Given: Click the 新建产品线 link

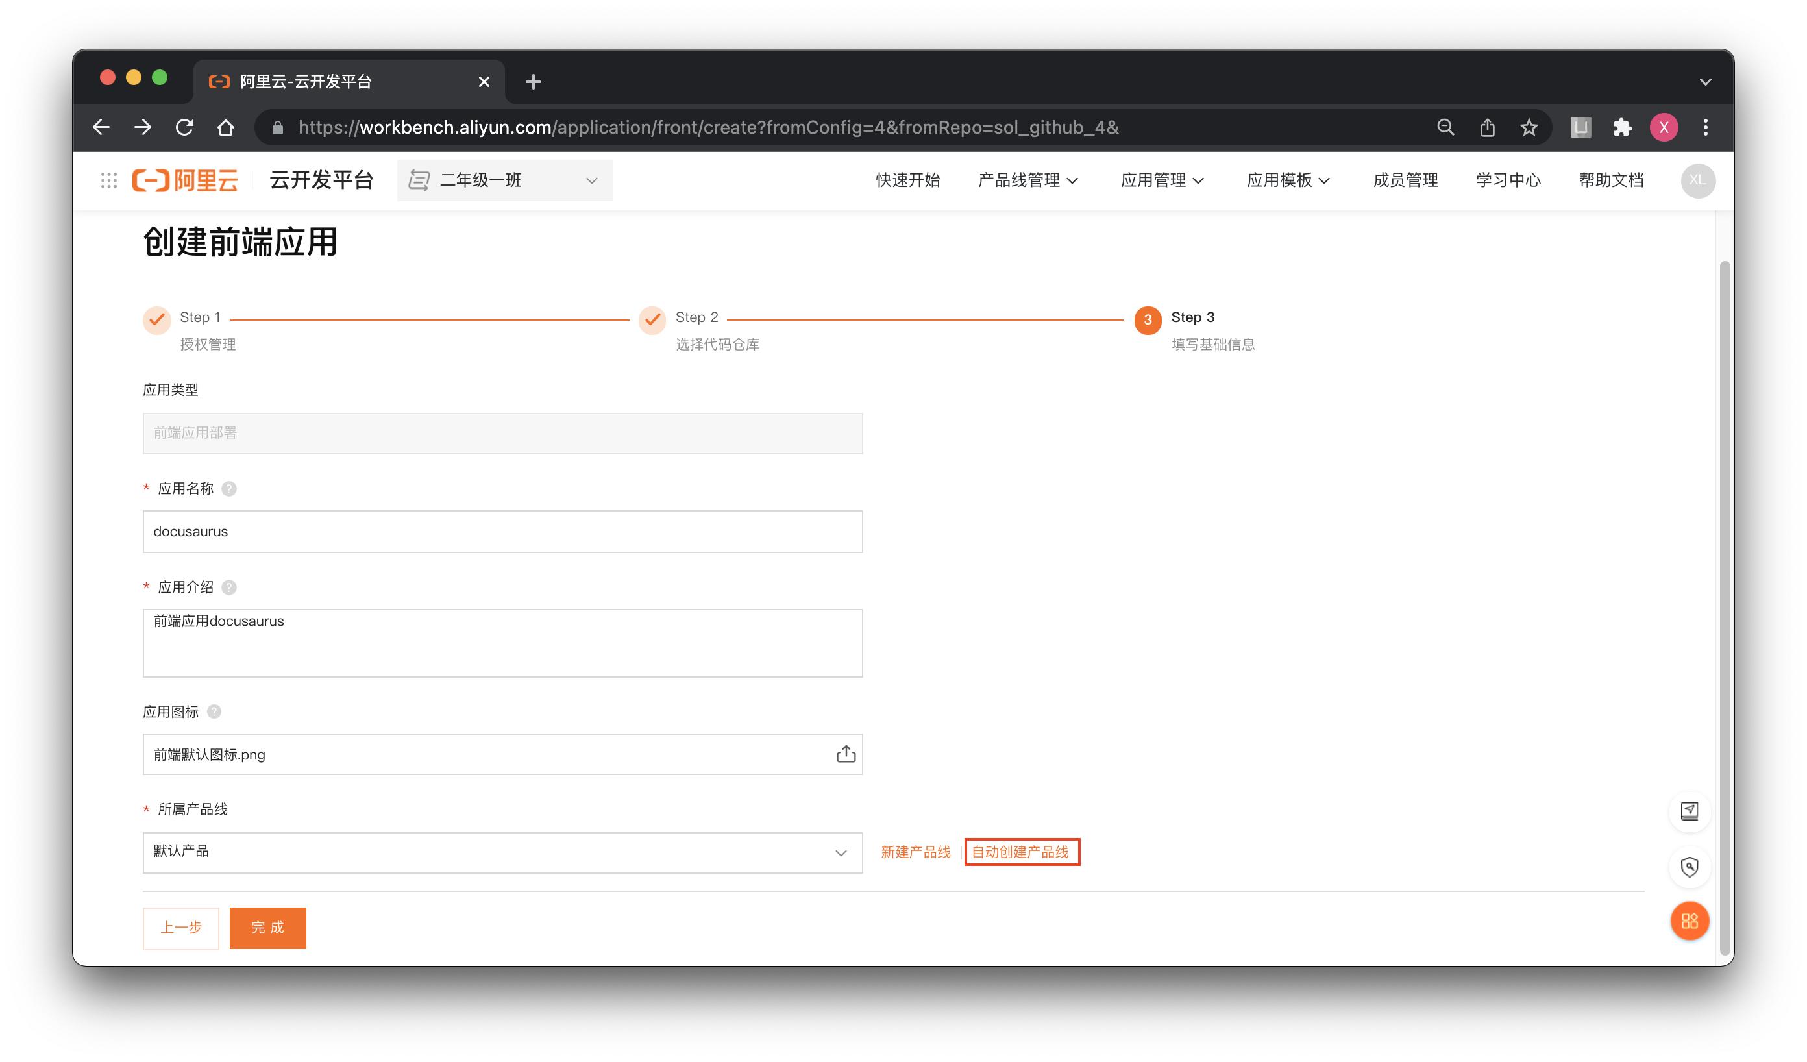Looking at the screenshot, I should [x=915, y=852].
